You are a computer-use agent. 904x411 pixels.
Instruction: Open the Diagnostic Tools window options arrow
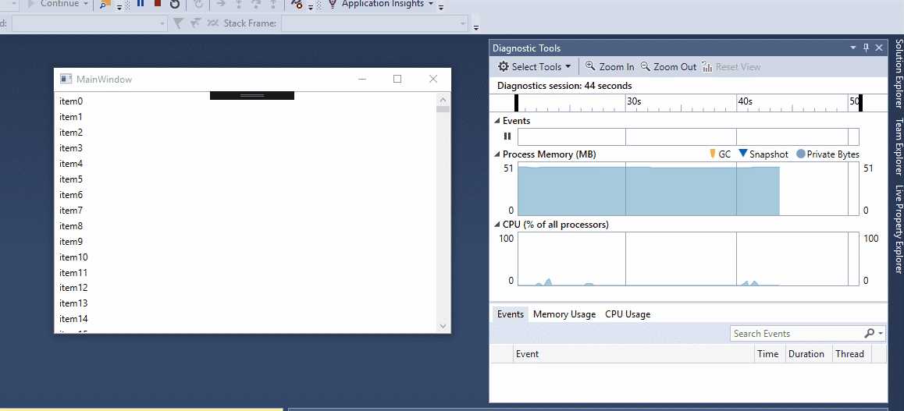853,48
